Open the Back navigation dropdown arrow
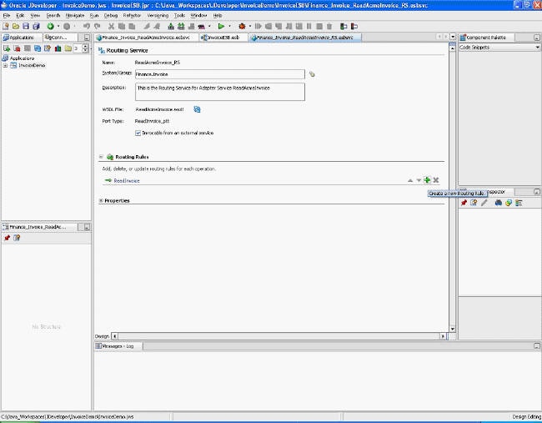Screen dimensions: 542x423 pyautogui.click(x=58, y=27)
